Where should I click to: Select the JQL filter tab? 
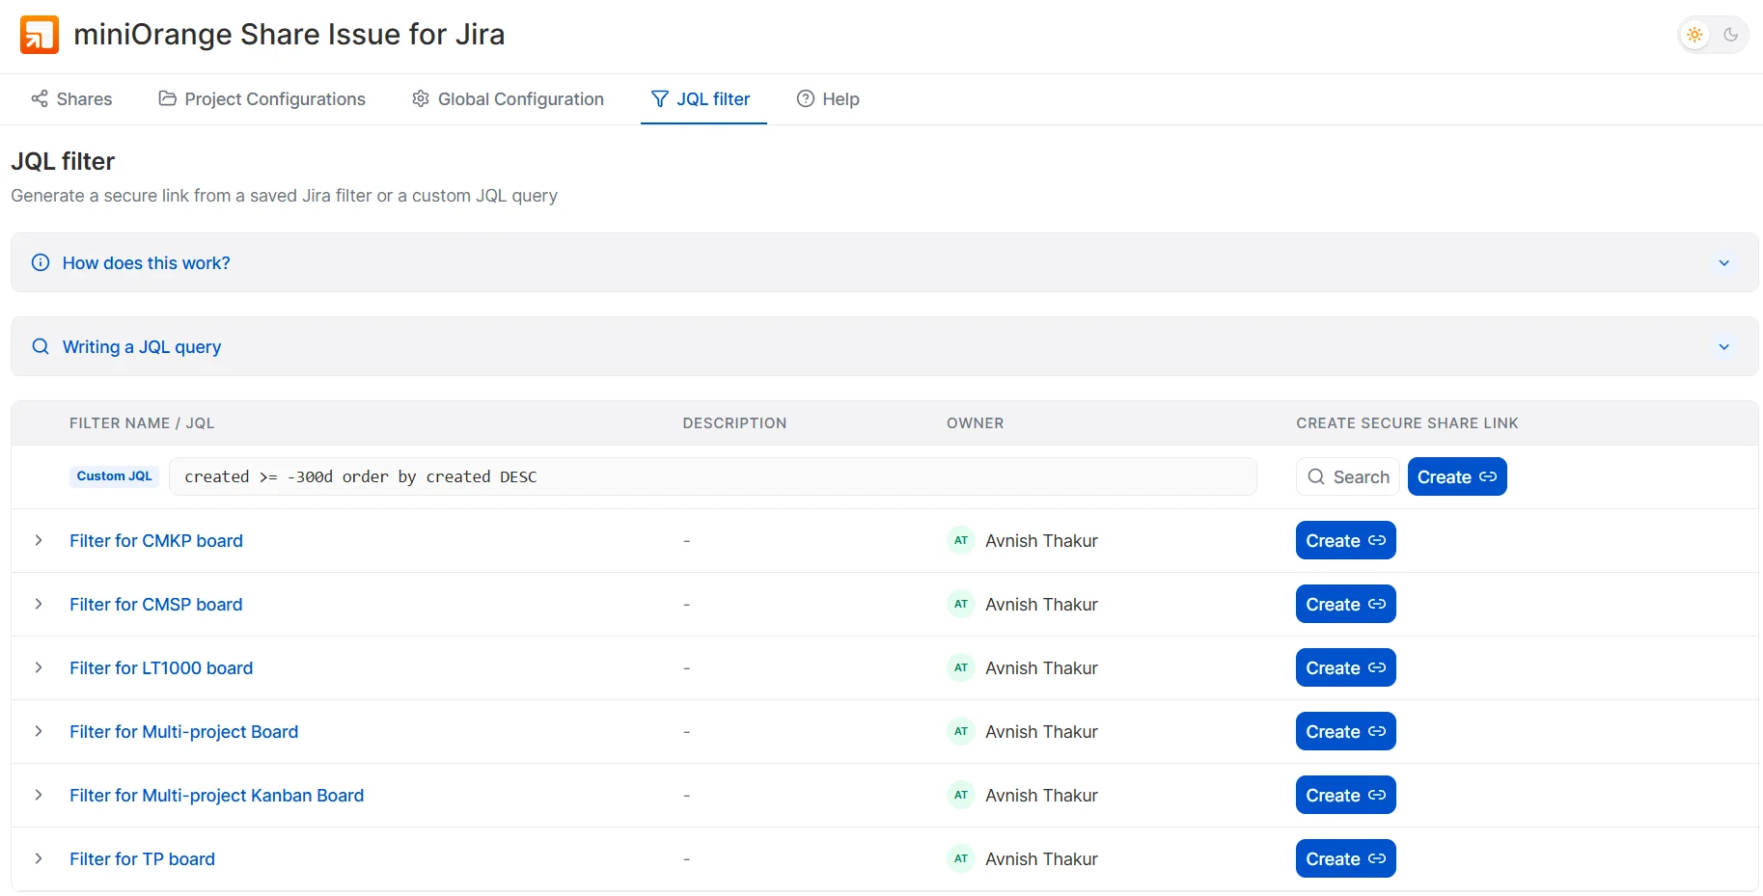tap(702, 99)
